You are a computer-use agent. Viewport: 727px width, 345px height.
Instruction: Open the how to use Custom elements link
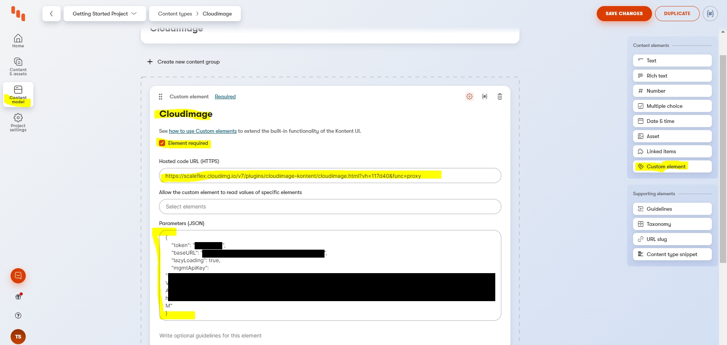click(203, 131)
